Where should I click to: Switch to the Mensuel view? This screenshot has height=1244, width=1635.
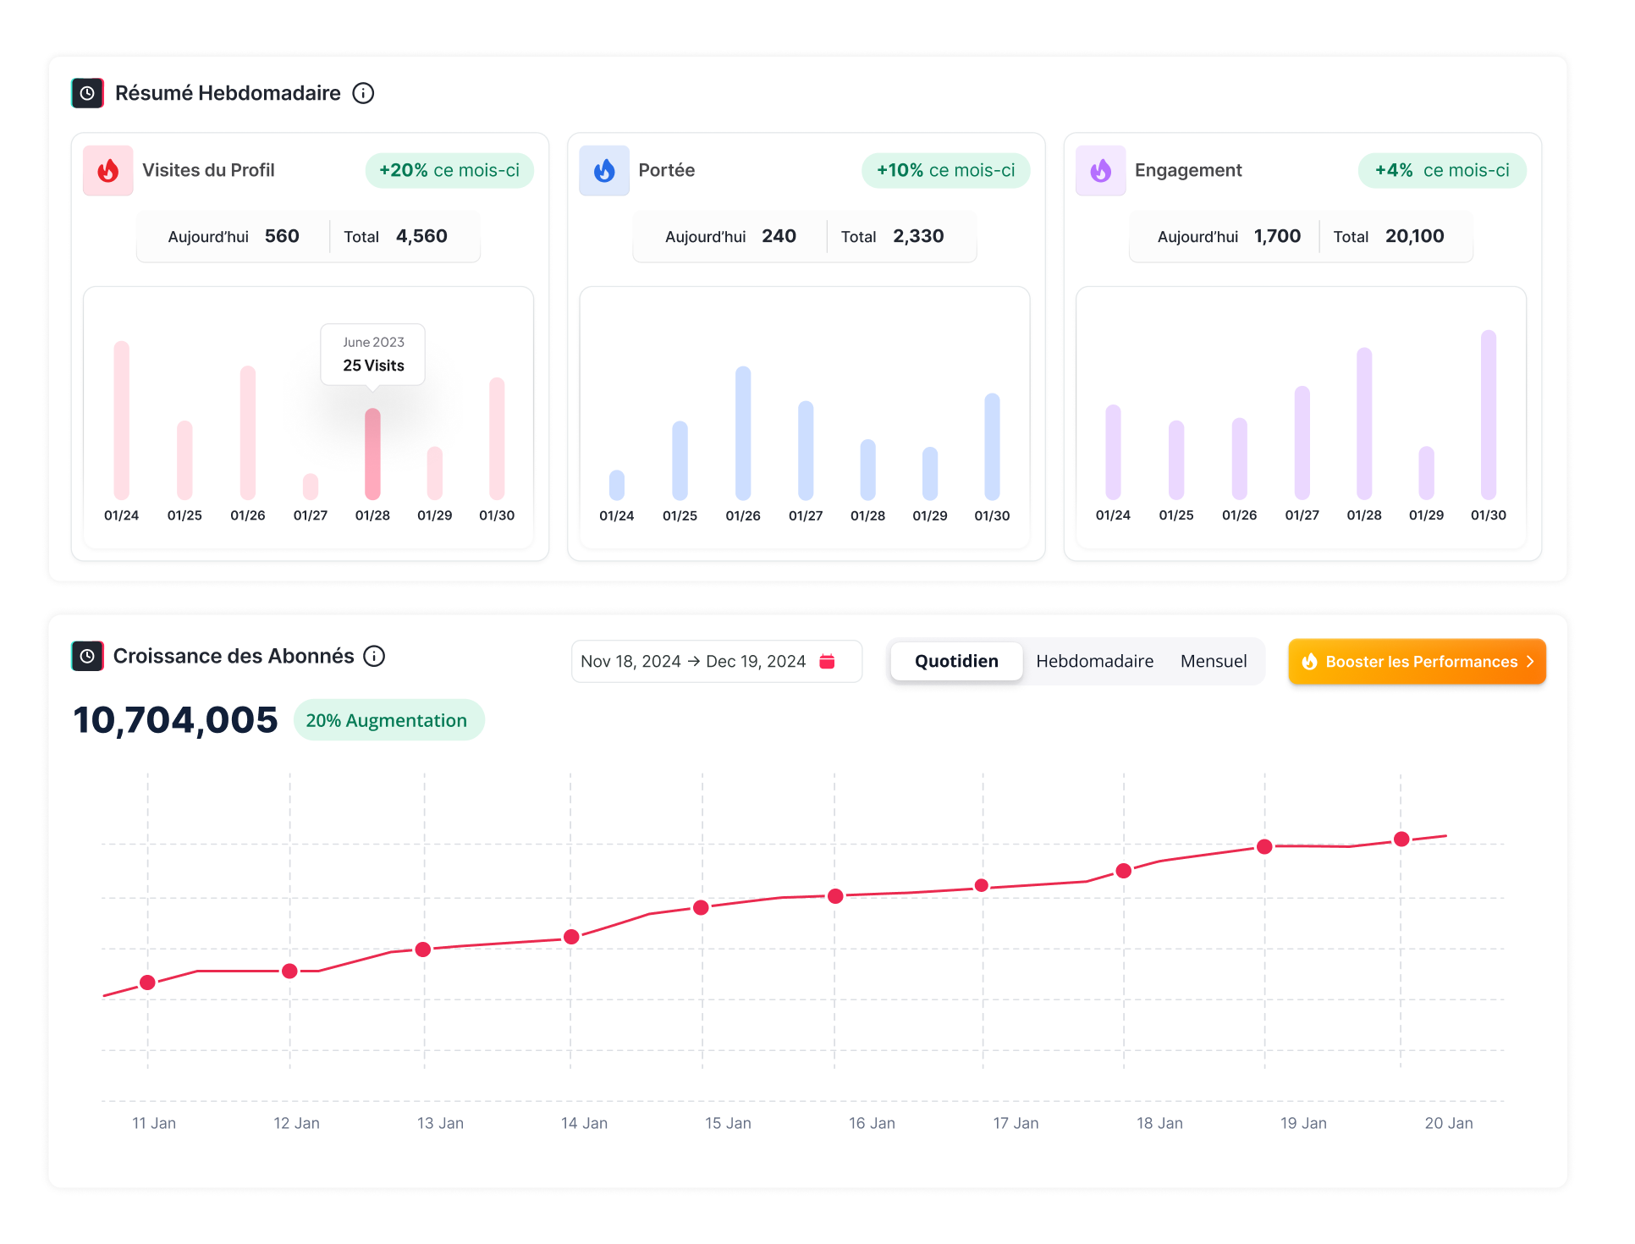[x=1213, y=661]
